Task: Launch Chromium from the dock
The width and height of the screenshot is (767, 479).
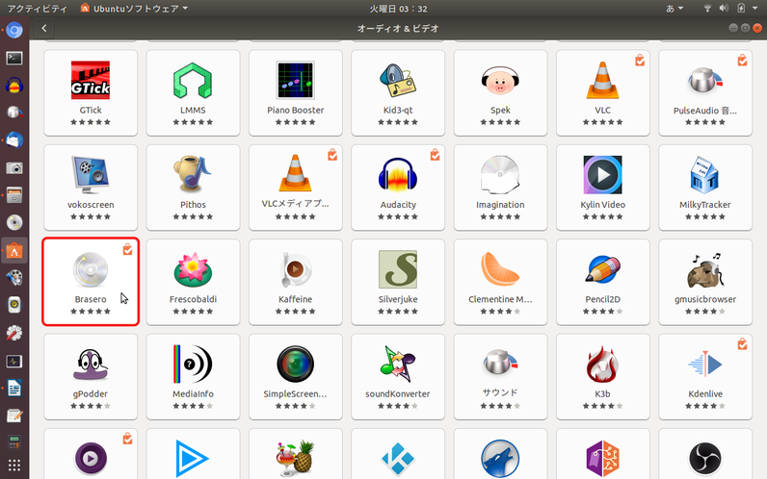Action: click(14, 30)
